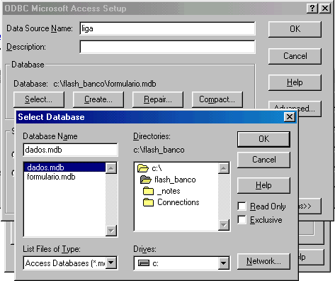The image size is (335, 281).
Task: Open the Drives dropdown
Action: (x=223, y=263)
